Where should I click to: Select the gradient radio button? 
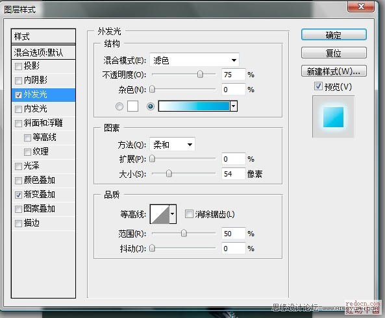[151, 106]
